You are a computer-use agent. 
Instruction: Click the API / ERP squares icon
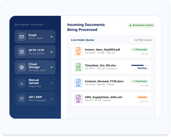22,99
